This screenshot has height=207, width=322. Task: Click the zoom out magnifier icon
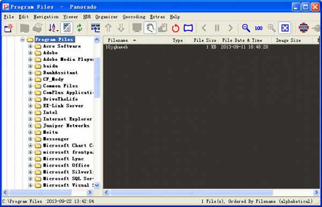tap(246, 28)
